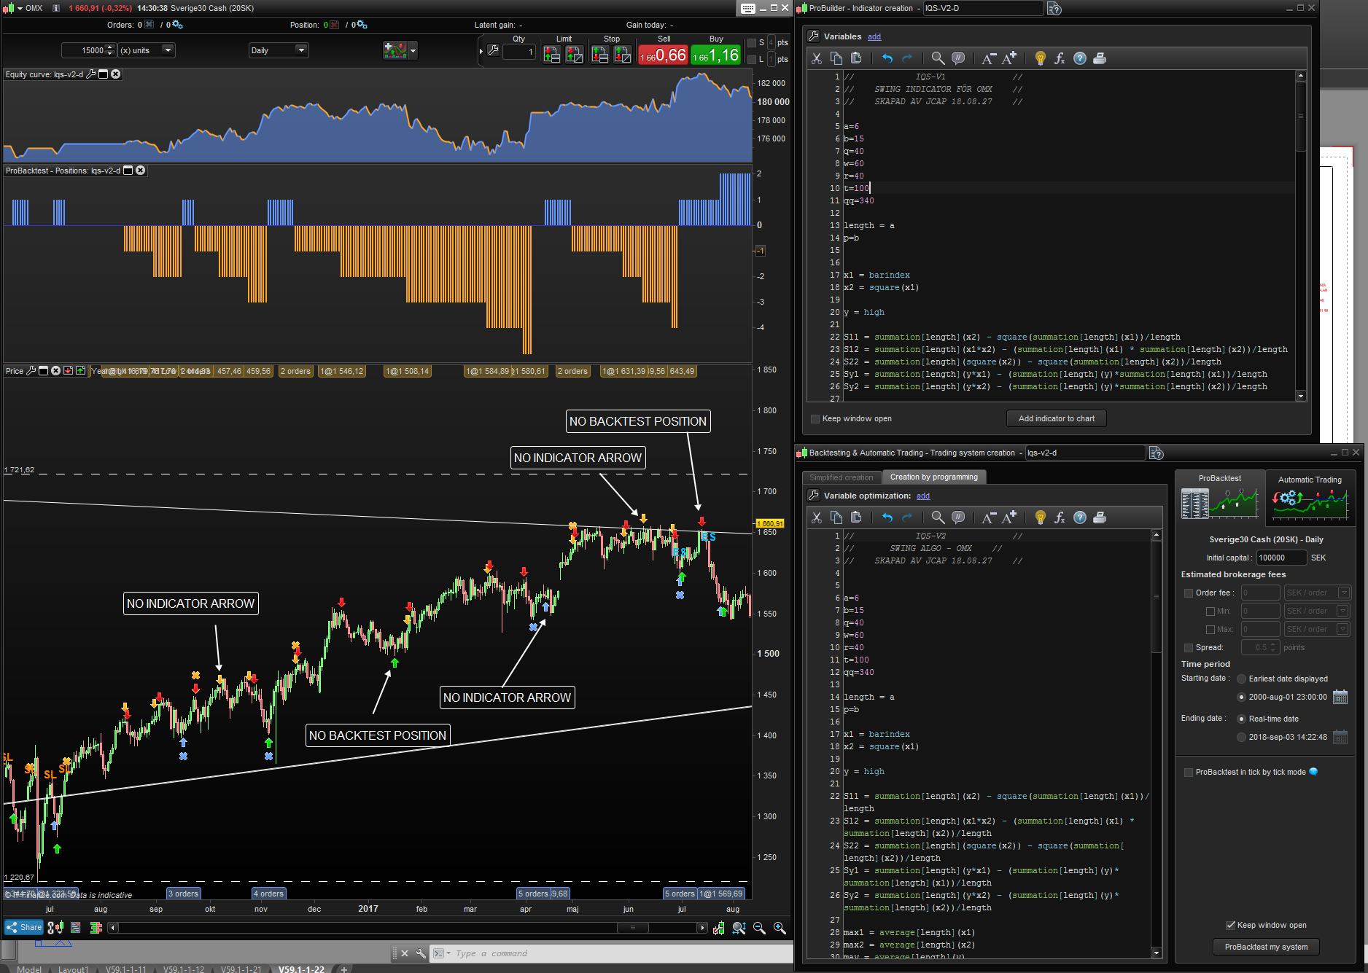
Task: Click fx function icon in trading system editor
Action: coord(1060,517)
